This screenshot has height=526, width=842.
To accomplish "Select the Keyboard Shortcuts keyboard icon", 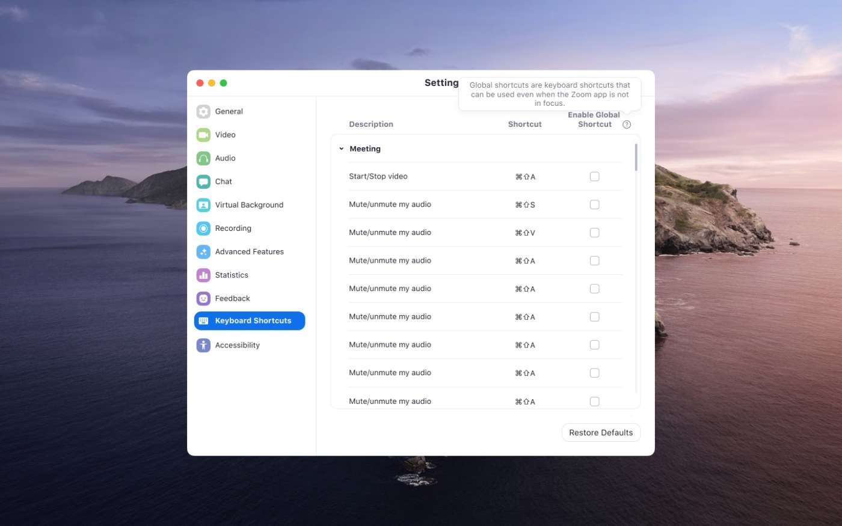I will [203, 321].
